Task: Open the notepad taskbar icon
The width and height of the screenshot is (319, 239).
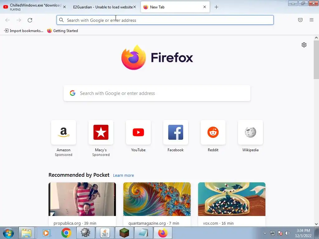Action: pos(143,233)
